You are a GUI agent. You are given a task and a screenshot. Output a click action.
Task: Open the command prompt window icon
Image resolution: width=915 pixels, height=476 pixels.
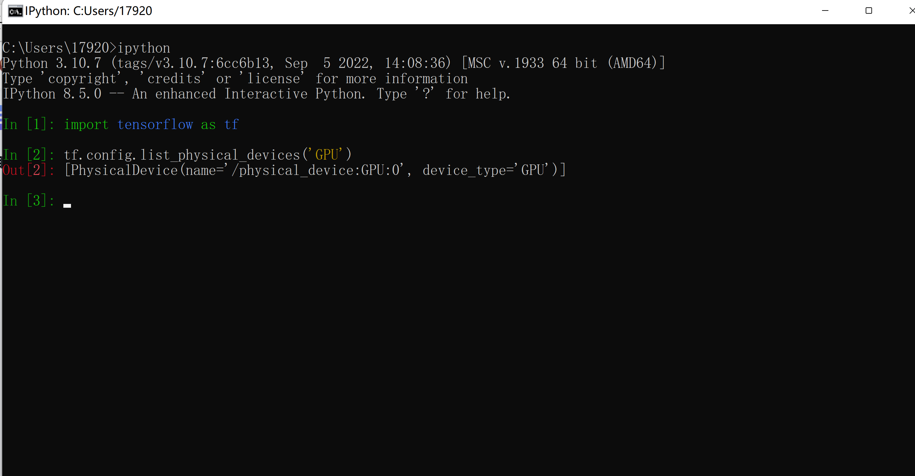15,11
